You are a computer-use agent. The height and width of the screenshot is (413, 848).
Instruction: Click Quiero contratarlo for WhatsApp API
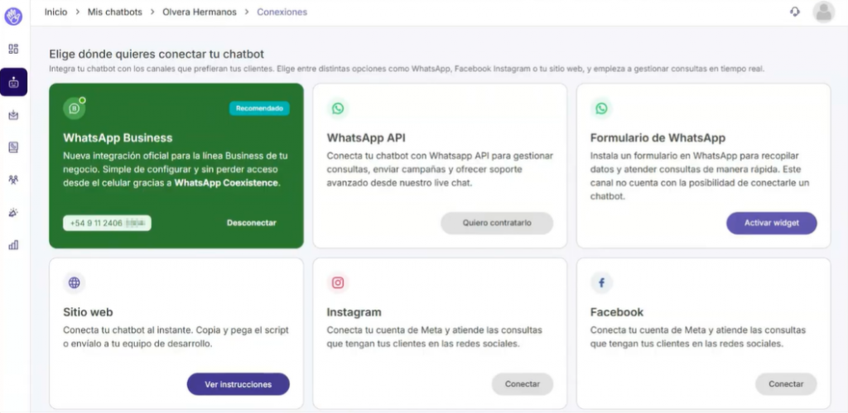(497, 223)
